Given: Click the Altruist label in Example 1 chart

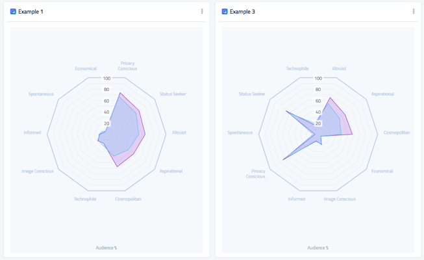Looking at the screenshot, I should point(179,133).
